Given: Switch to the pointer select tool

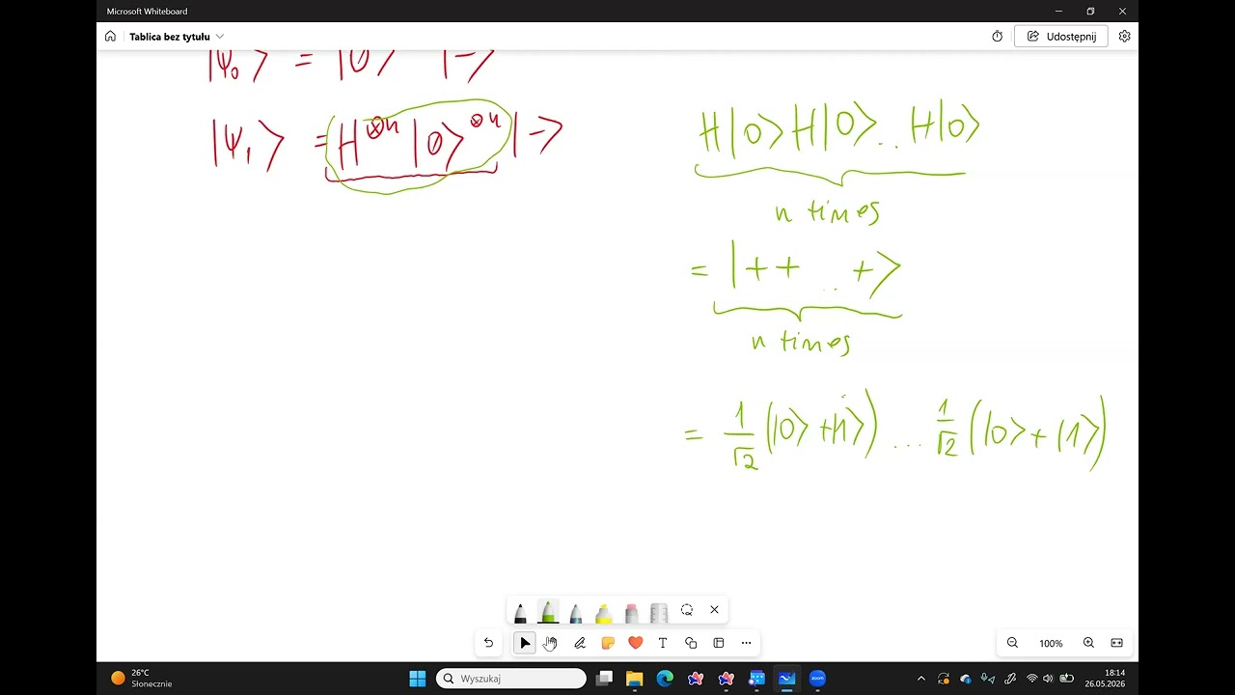Looking at the screenshot, I should [x=525, y=643].
